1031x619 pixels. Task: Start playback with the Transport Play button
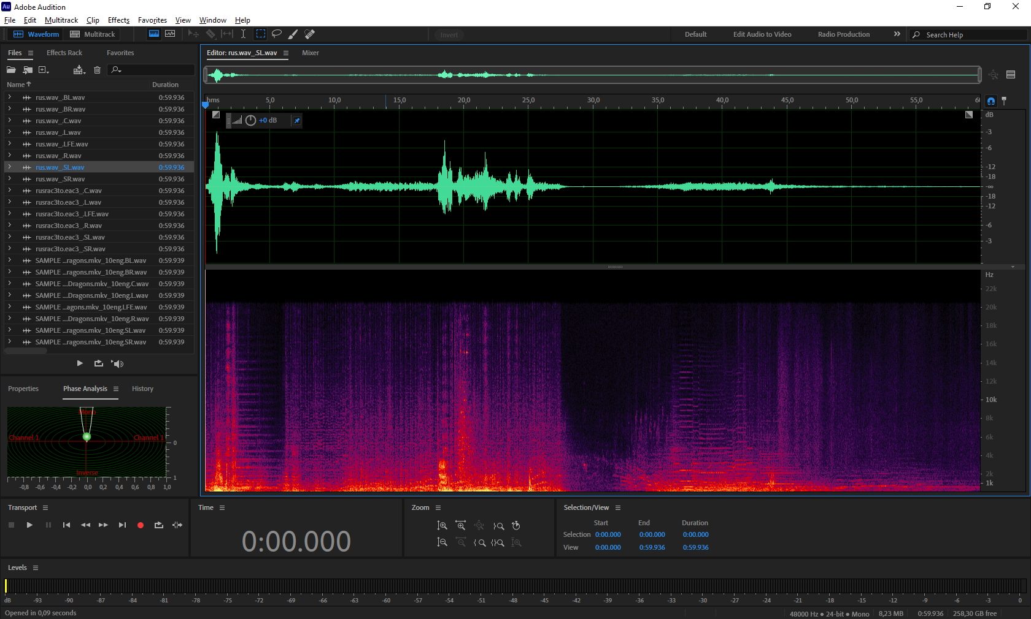pyautogui.click(x=29, y=525)
